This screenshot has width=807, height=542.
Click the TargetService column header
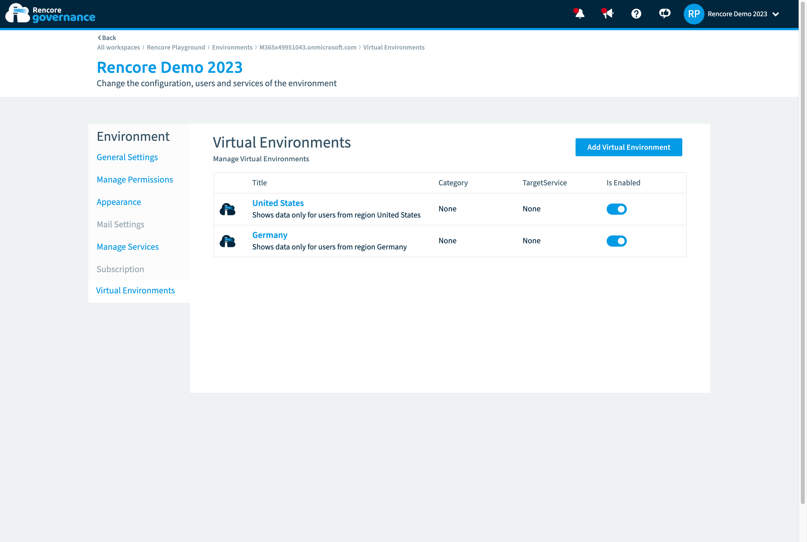(544, 183)
